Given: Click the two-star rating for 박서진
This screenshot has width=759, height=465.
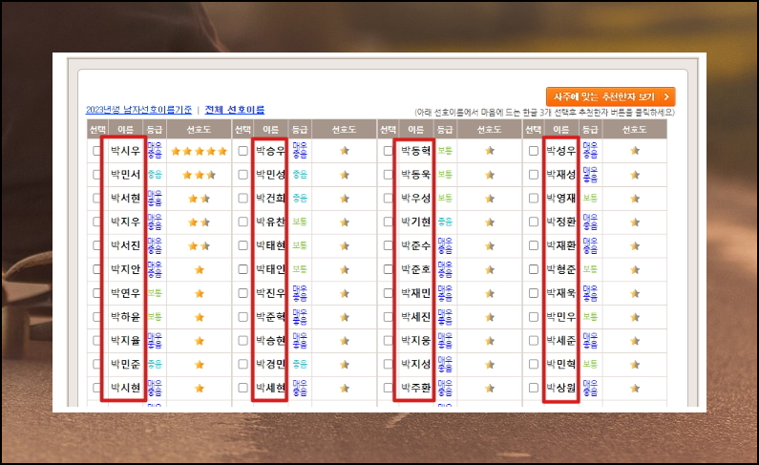Looking at the screenshot, I should point(199,245).
